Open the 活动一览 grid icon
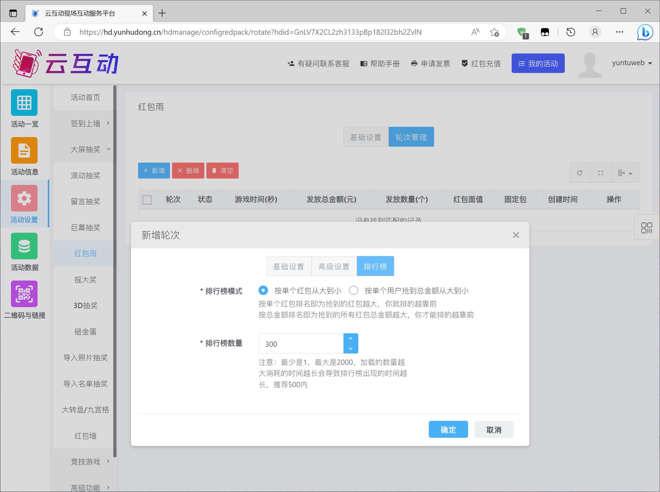 [24, 103]
